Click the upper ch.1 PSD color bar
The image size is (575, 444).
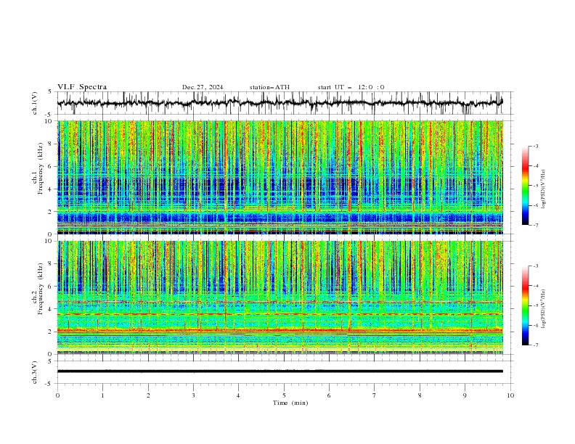pyautogui.click(x=525, y=186)
